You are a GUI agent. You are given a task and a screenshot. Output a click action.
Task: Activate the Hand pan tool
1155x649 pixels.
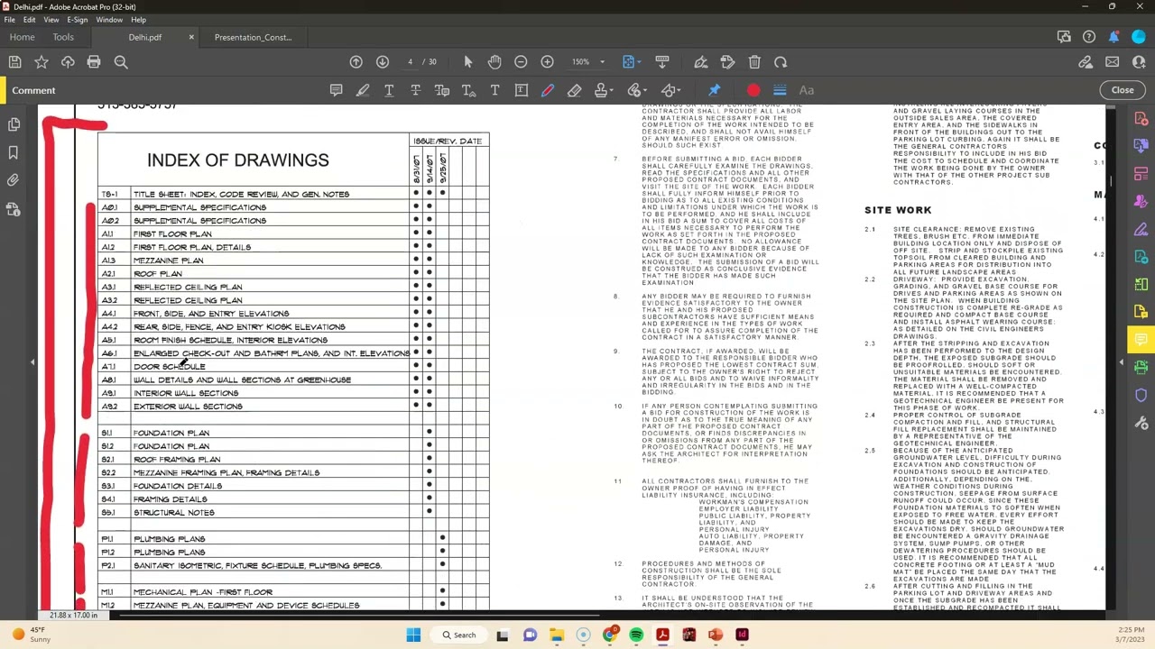point(494,62)
